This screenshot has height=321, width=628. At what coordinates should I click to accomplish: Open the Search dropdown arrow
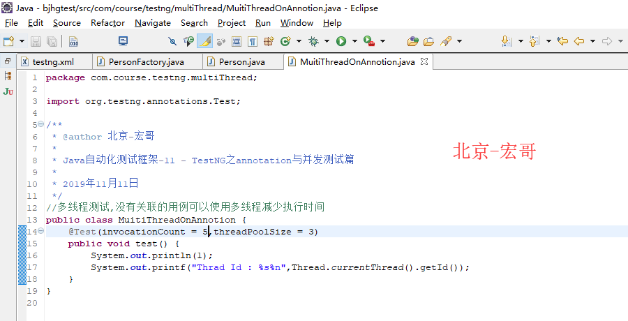(x=459, y=41)
